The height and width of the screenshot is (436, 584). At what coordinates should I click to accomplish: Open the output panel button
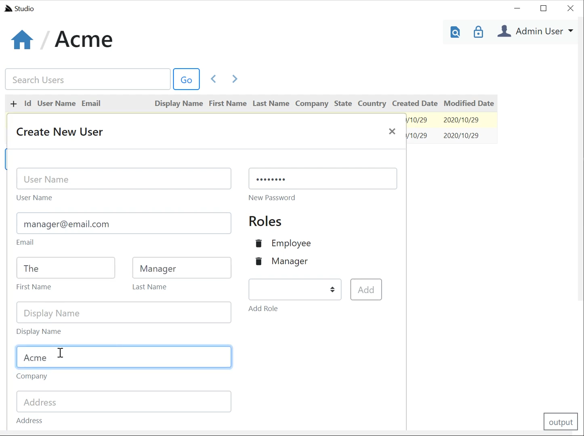pyautogui.click(x=560, y=422)
